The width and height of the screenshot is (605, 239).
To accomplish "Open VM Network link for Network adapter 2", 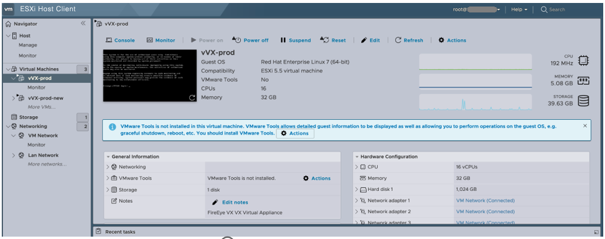I will (485, 212).
